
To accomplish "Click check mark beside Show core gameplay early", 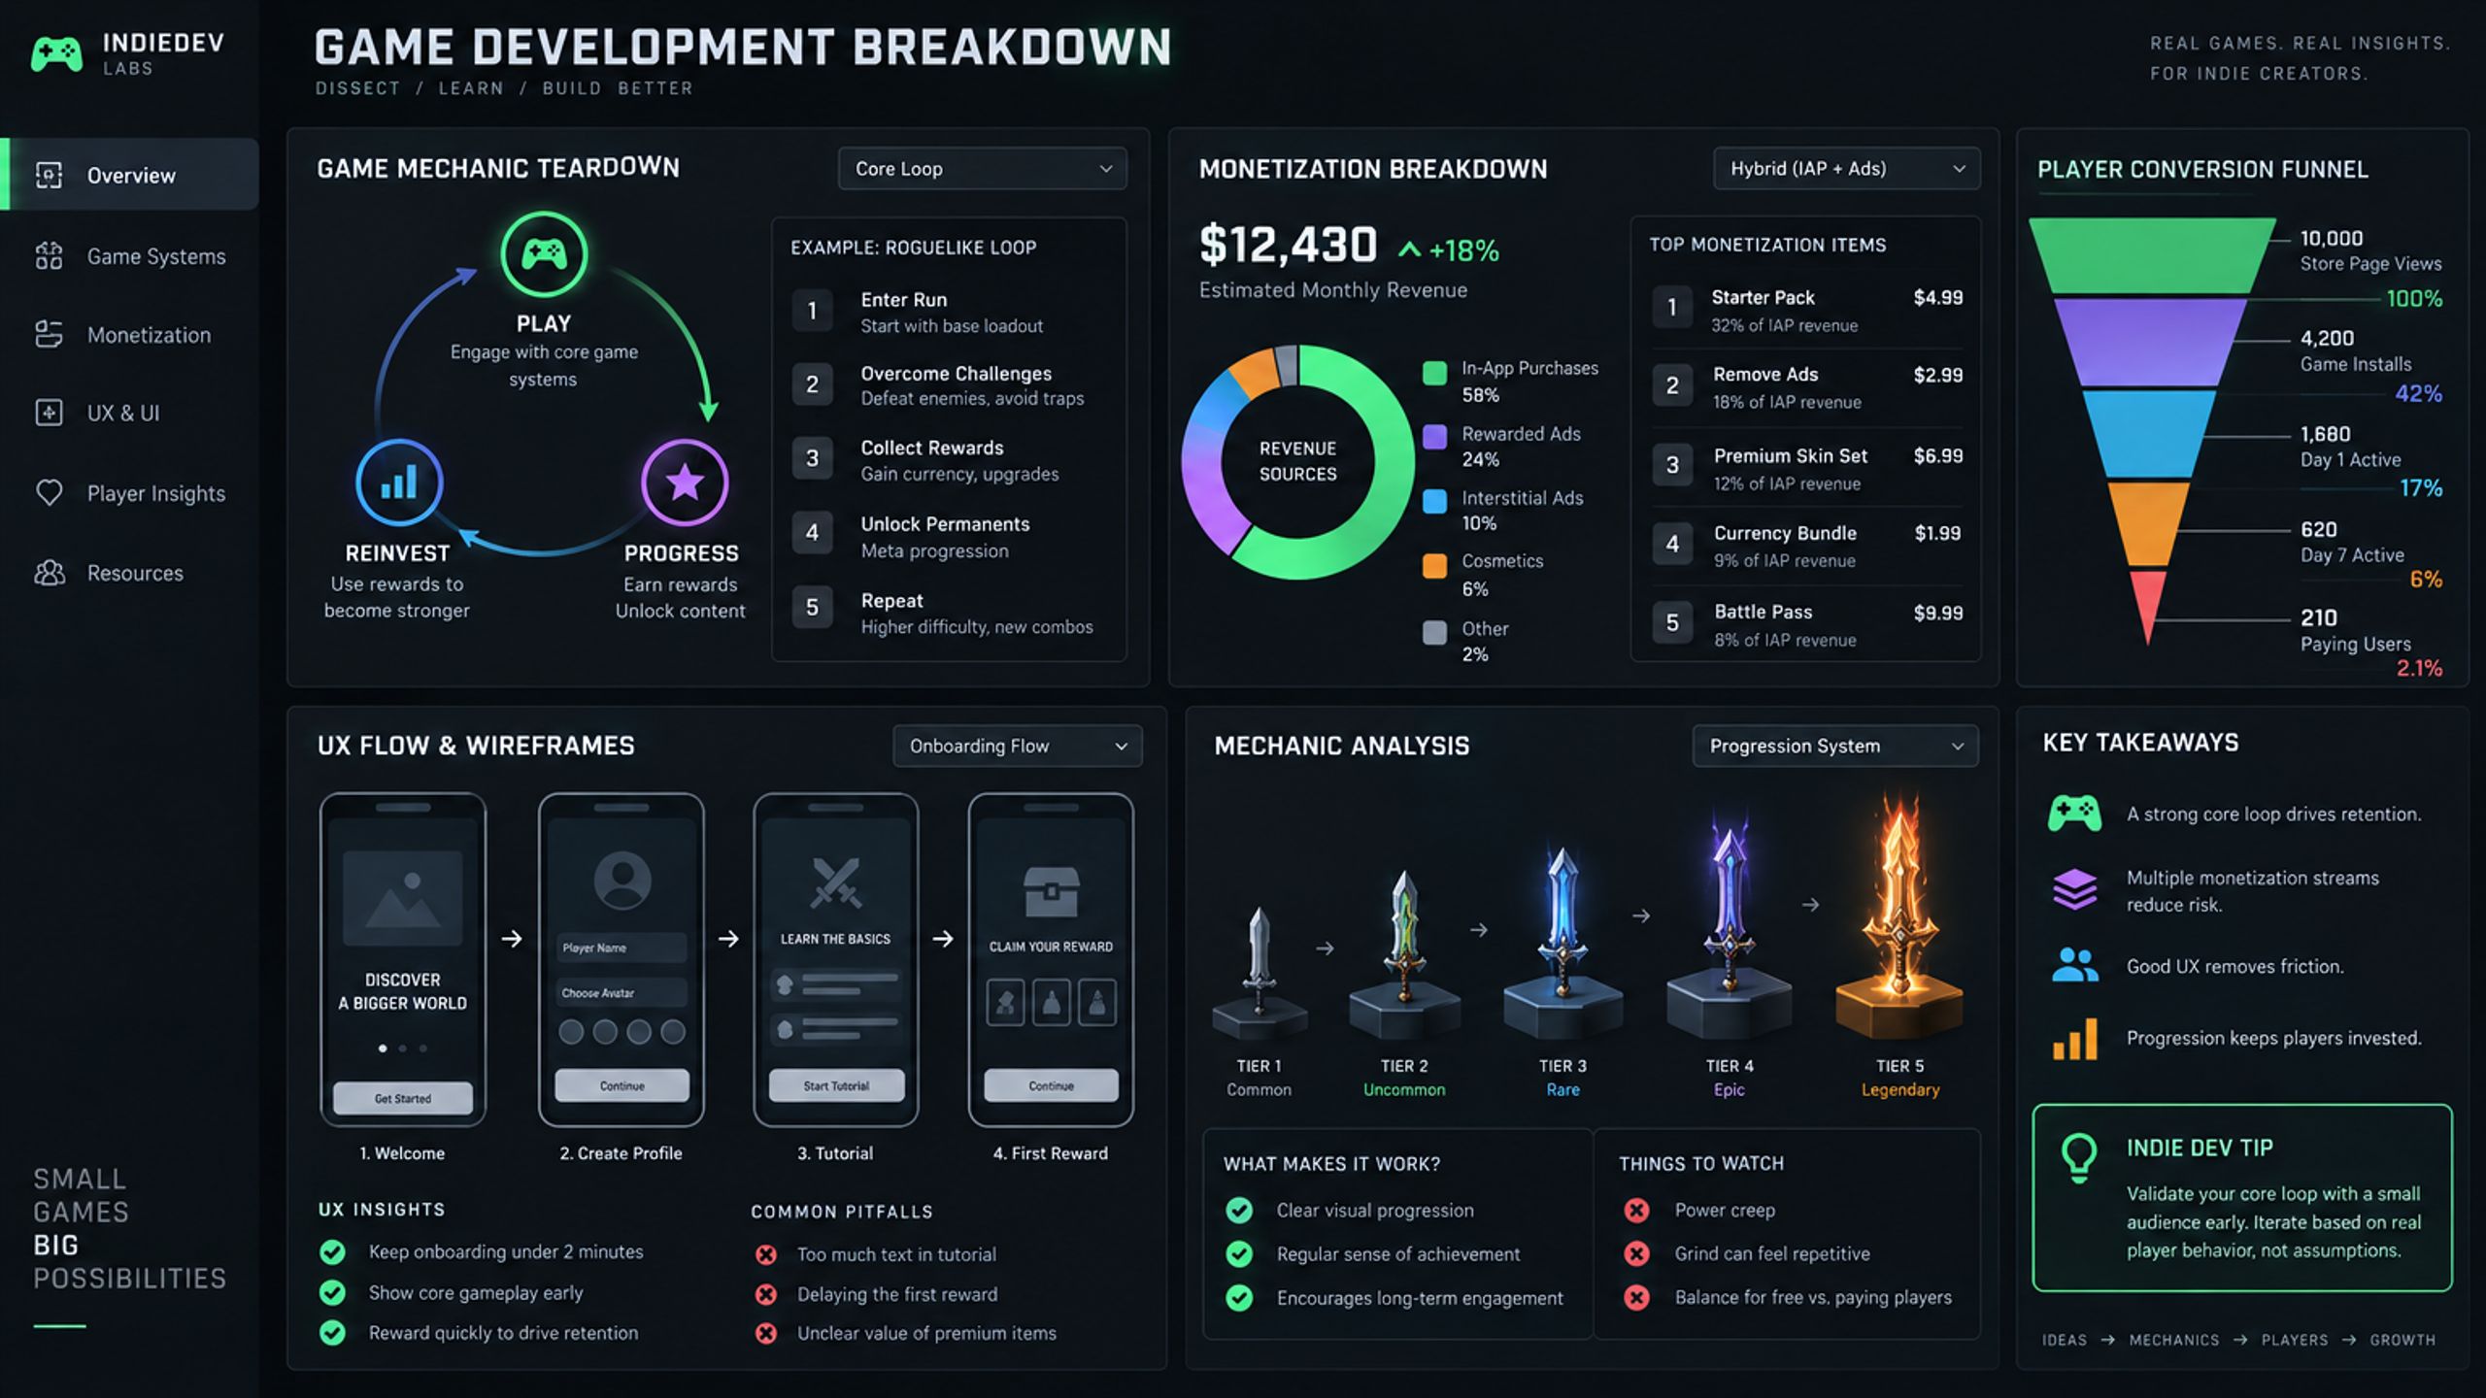I will coord(332,1293).
